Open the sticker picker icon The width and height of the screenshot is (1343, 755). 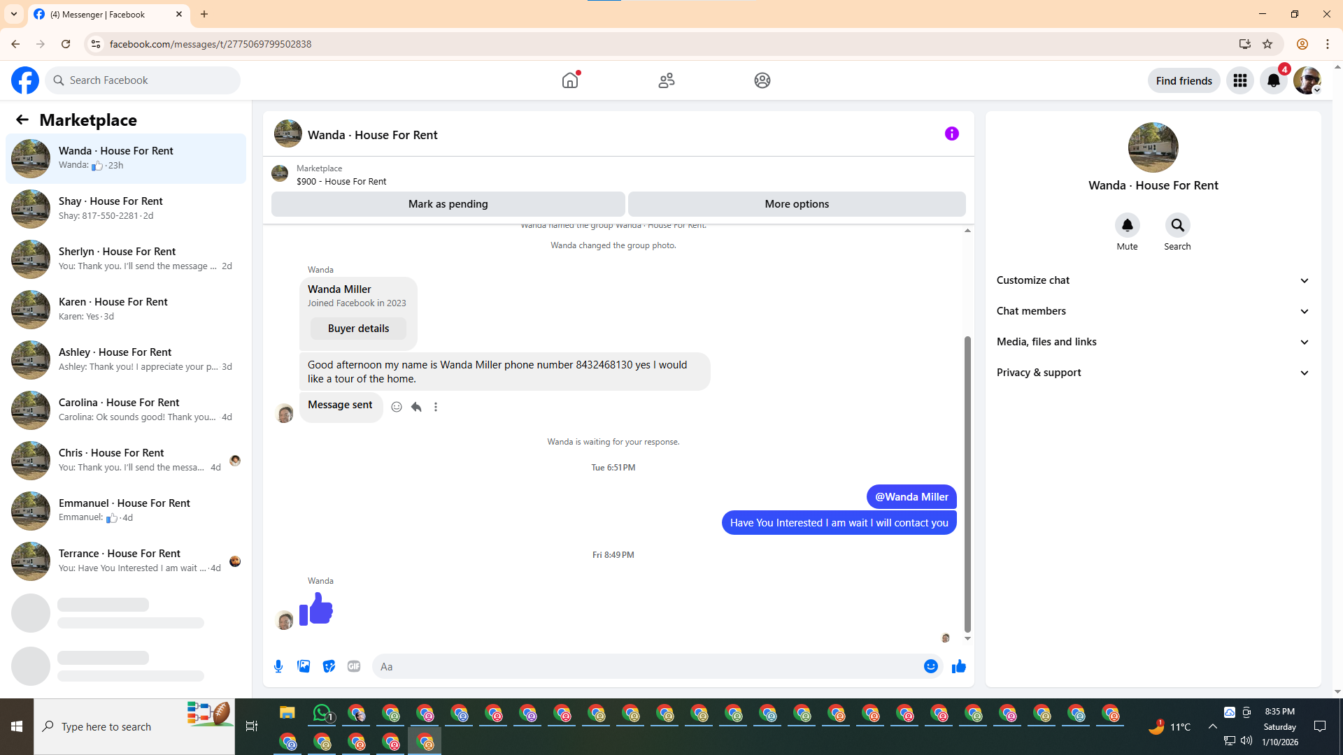[329, 666]
